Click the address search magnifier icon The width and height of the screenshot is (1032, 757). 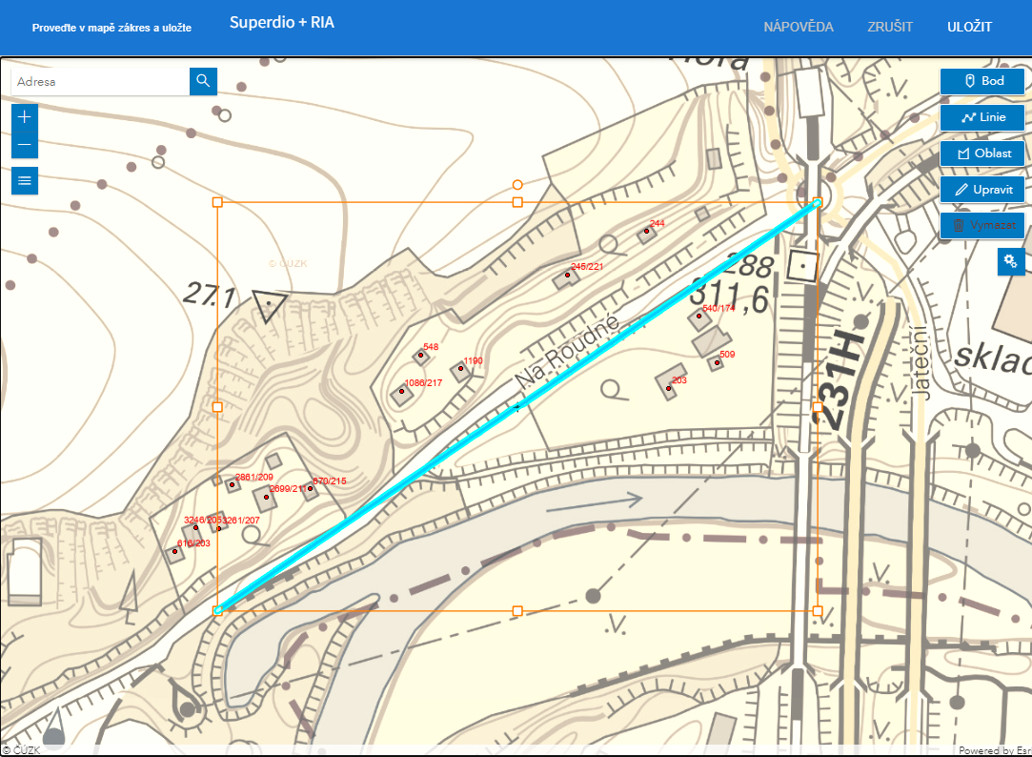pyautogui.click(x=203, y=81)
